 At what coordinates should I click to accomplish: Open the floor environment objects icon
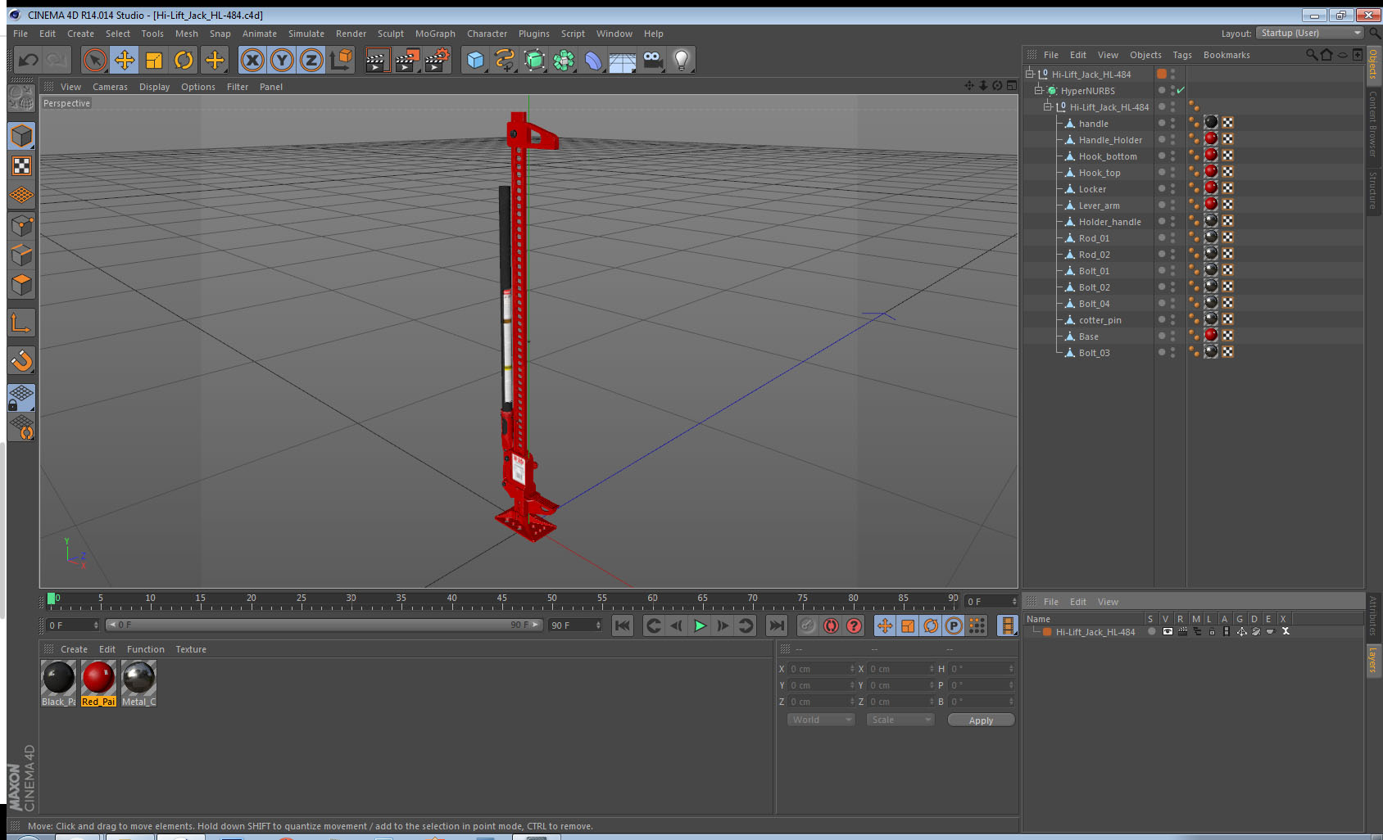coord(623,60)
